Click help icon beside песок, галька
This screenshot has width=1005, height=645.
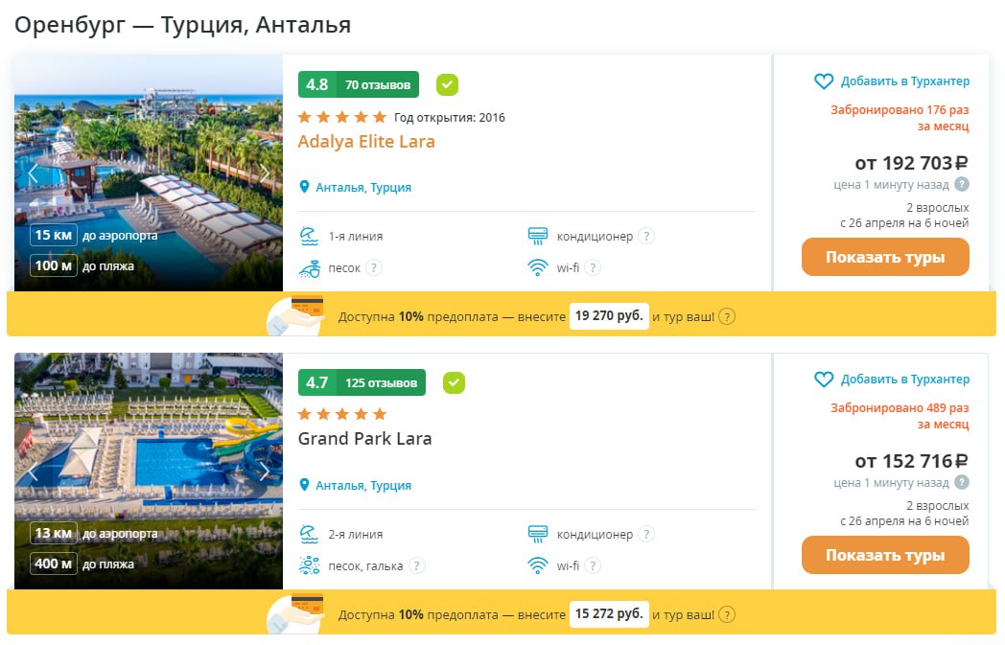[x=416, y=566]
